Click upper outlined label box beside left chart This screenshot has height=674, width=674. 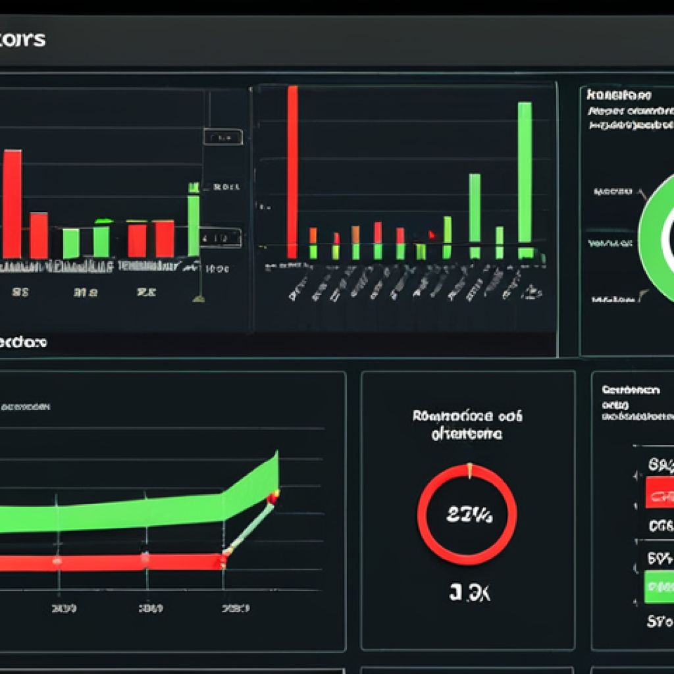point(222,137)
